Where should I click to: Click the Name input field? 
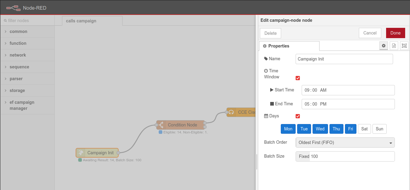344,59
